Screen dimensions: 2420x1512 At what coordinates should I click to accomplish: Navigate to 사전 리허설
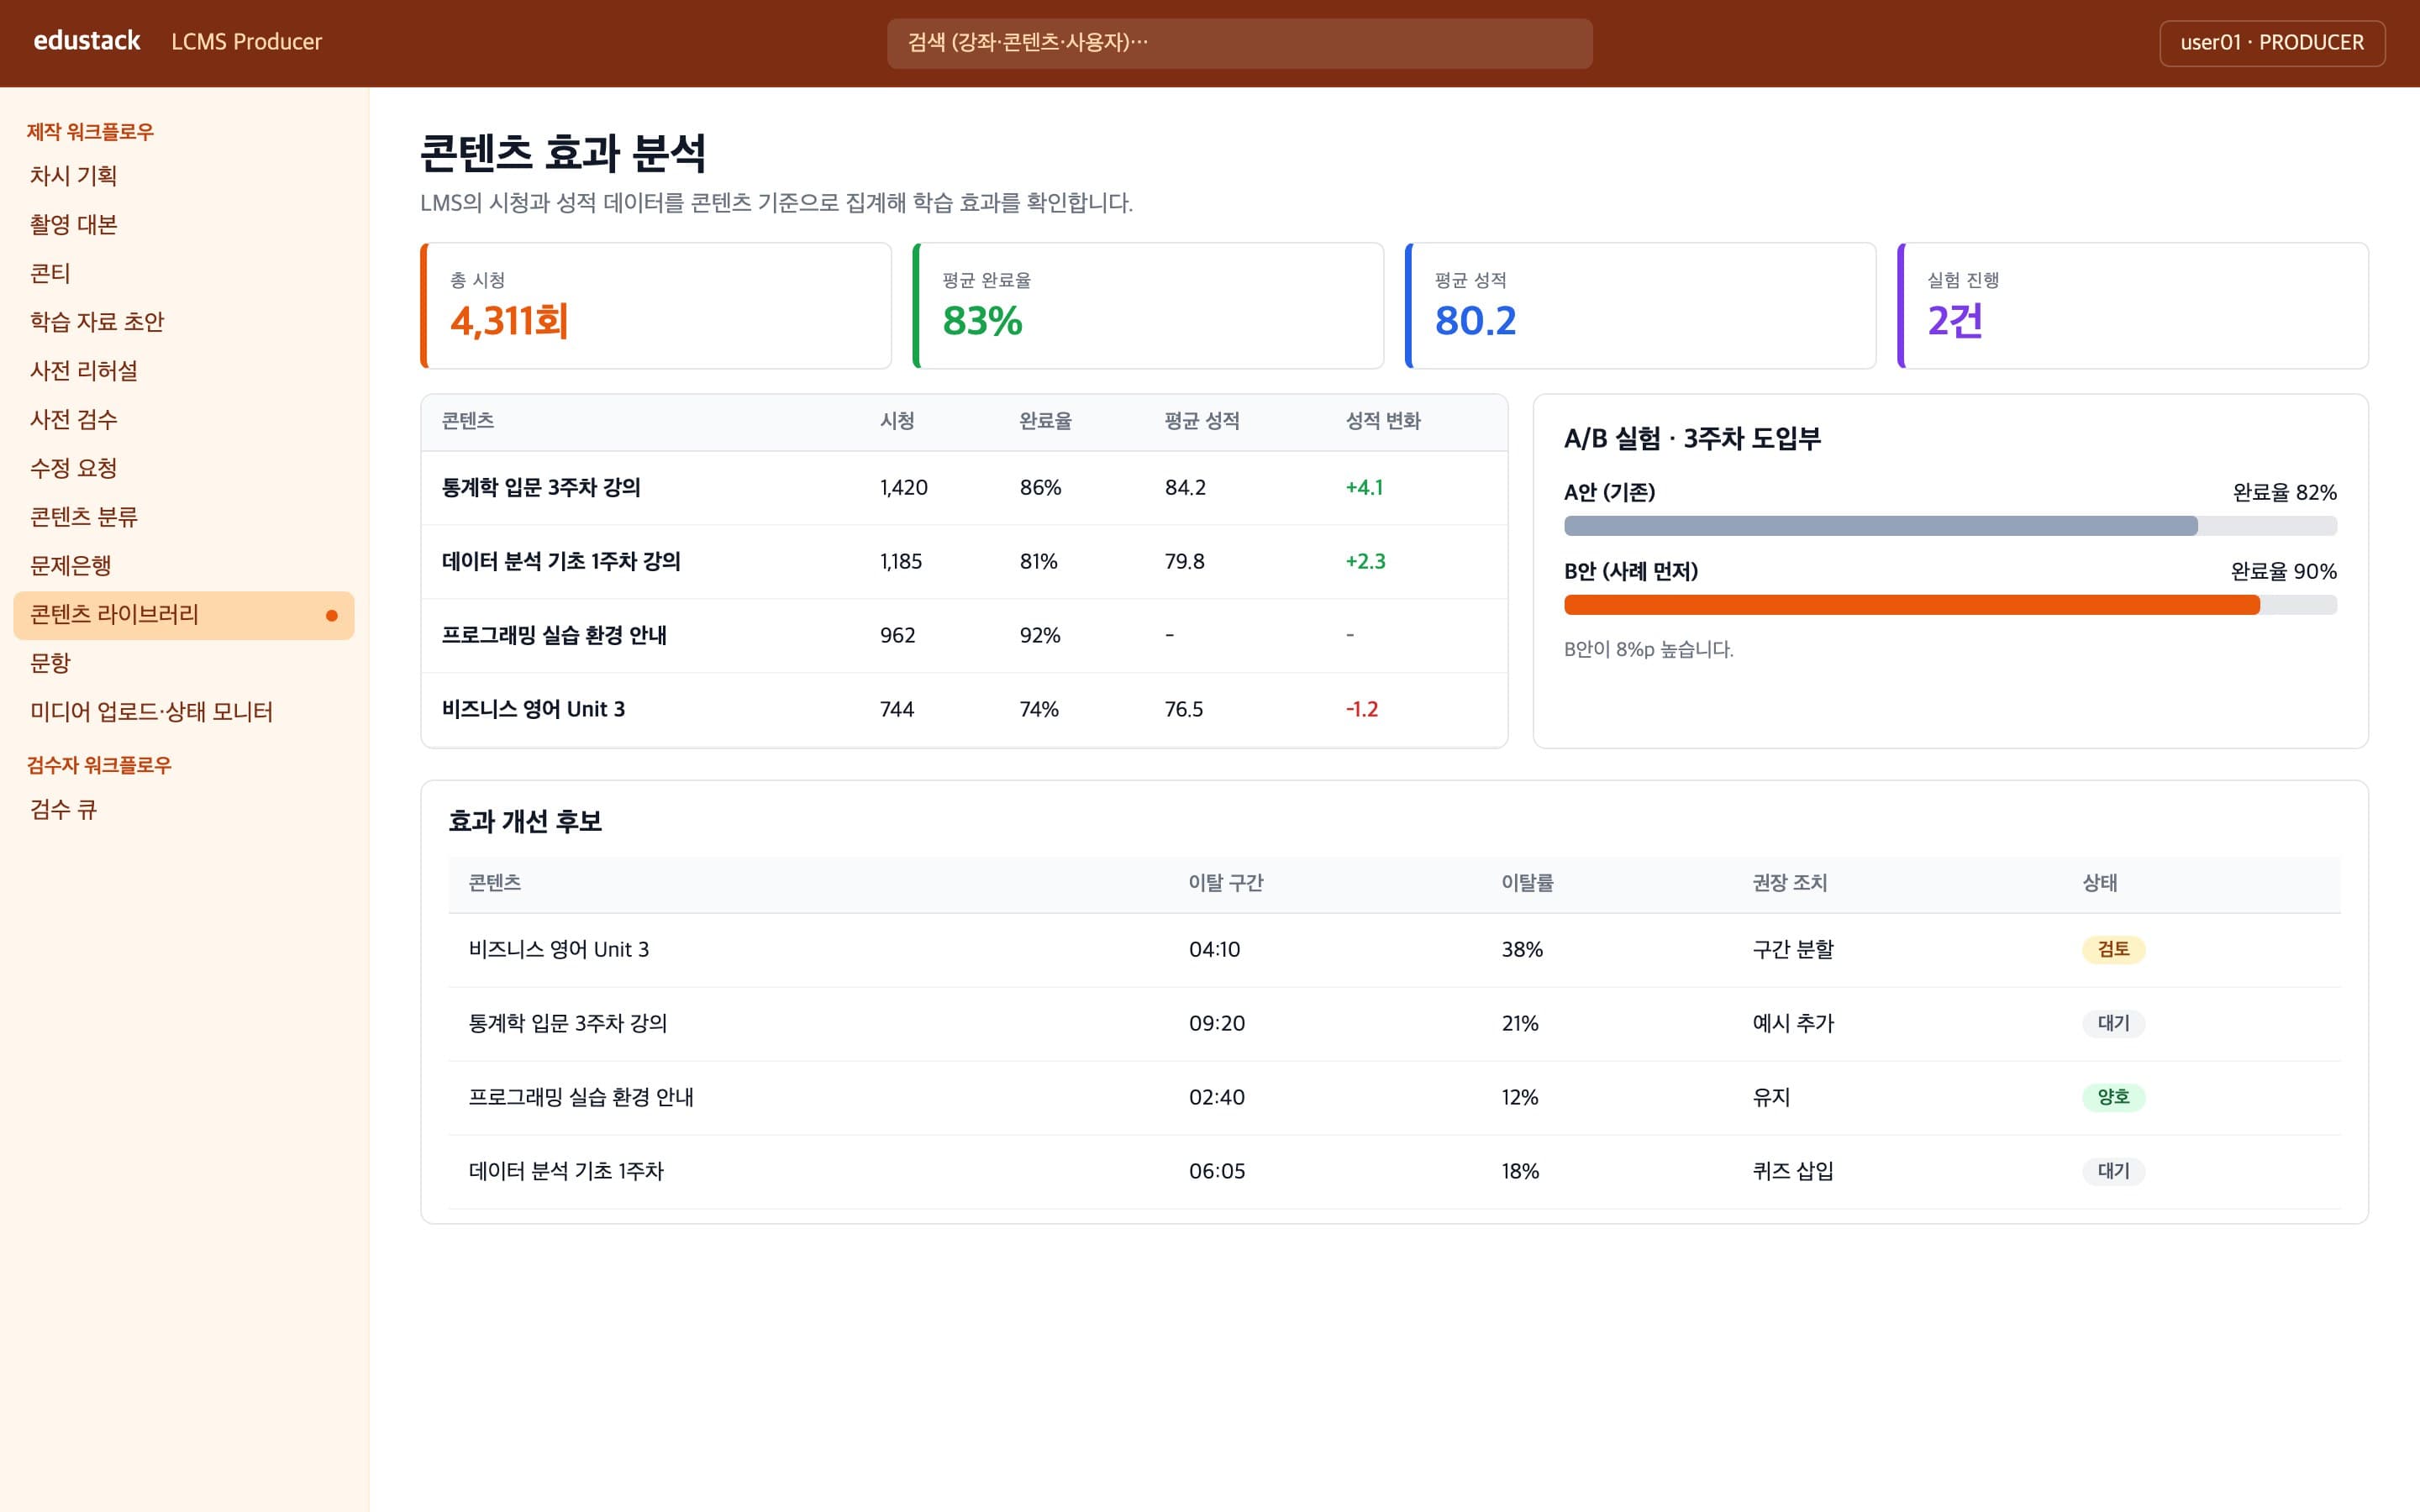184,371
